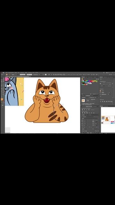This screenshot has height=205, width=115.
Task: Click the Fill swatch in Properties Appearance
Action: pos(100,91)
